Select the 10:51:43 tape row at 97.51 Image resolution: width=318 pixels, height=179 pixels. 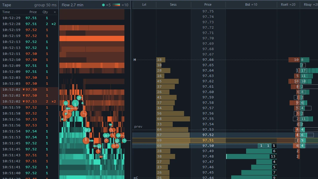click(x=29, y=155)
